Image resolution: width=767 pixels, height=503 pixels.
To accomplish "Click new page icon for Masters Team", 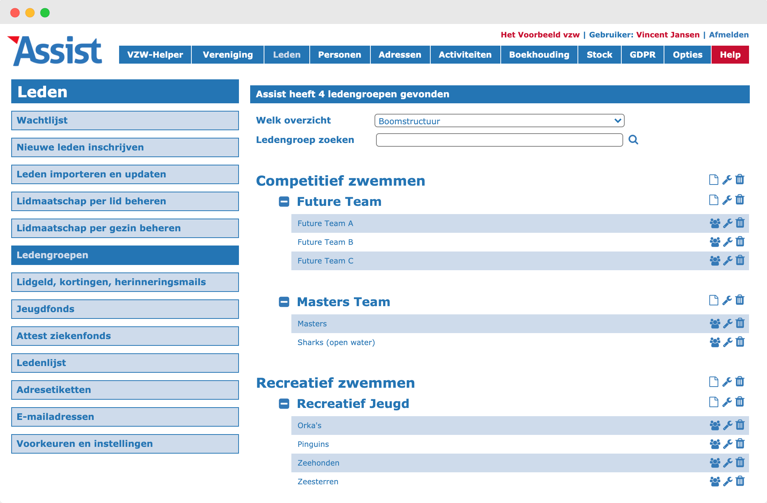I will [714, 300].
